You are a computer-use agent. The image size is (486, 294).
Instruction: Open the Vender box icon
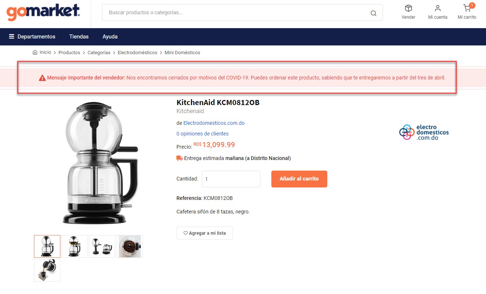(408, 8)
